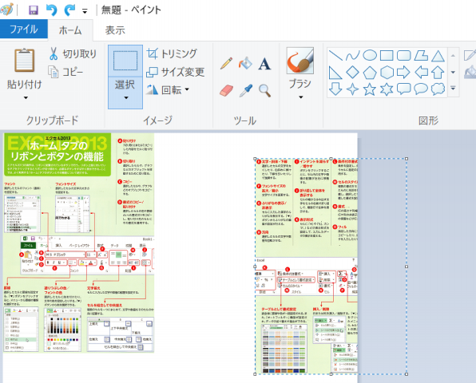Select the Fill with color bucket tool
Image resolution: width=476 pixels, height=383 pixels.
coord(245,63)
